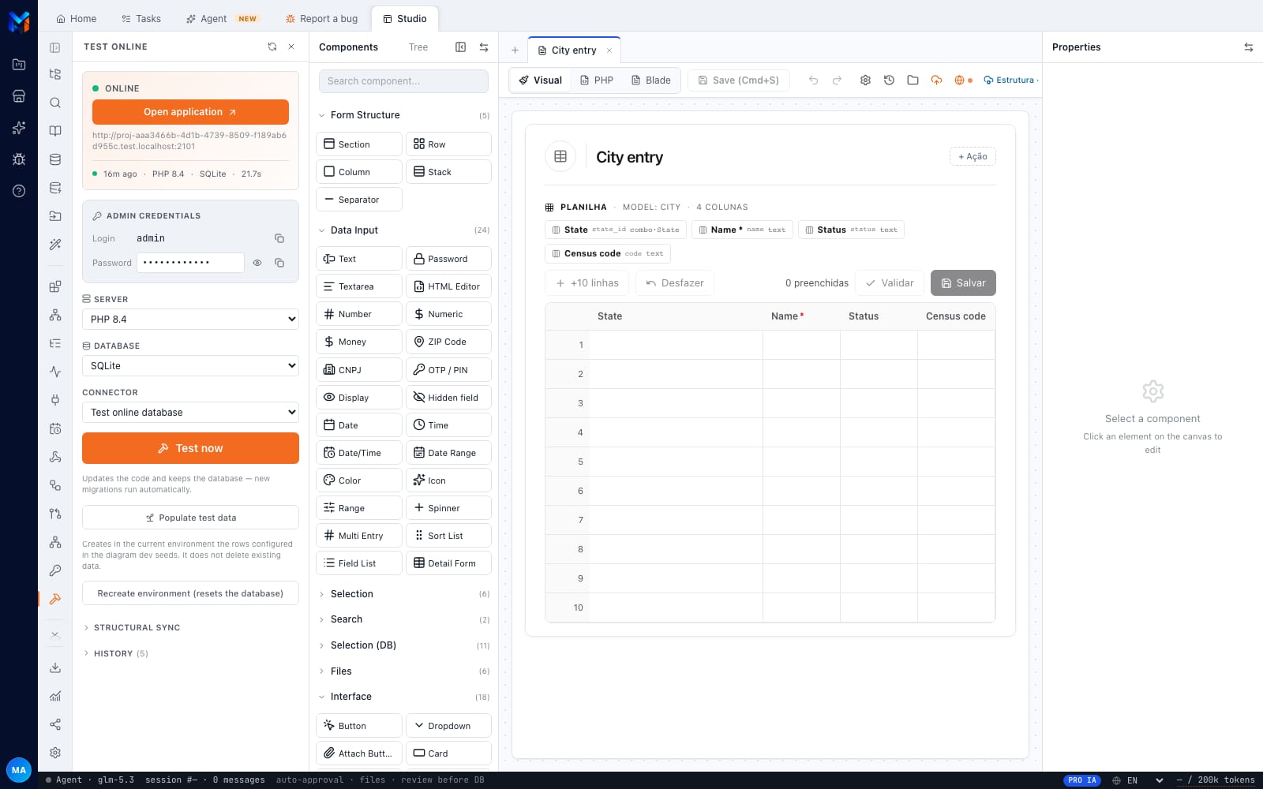Copy the admin password
Image resolution: width=1263 pixels, height=789 pixels.
(x=279, y=263)
